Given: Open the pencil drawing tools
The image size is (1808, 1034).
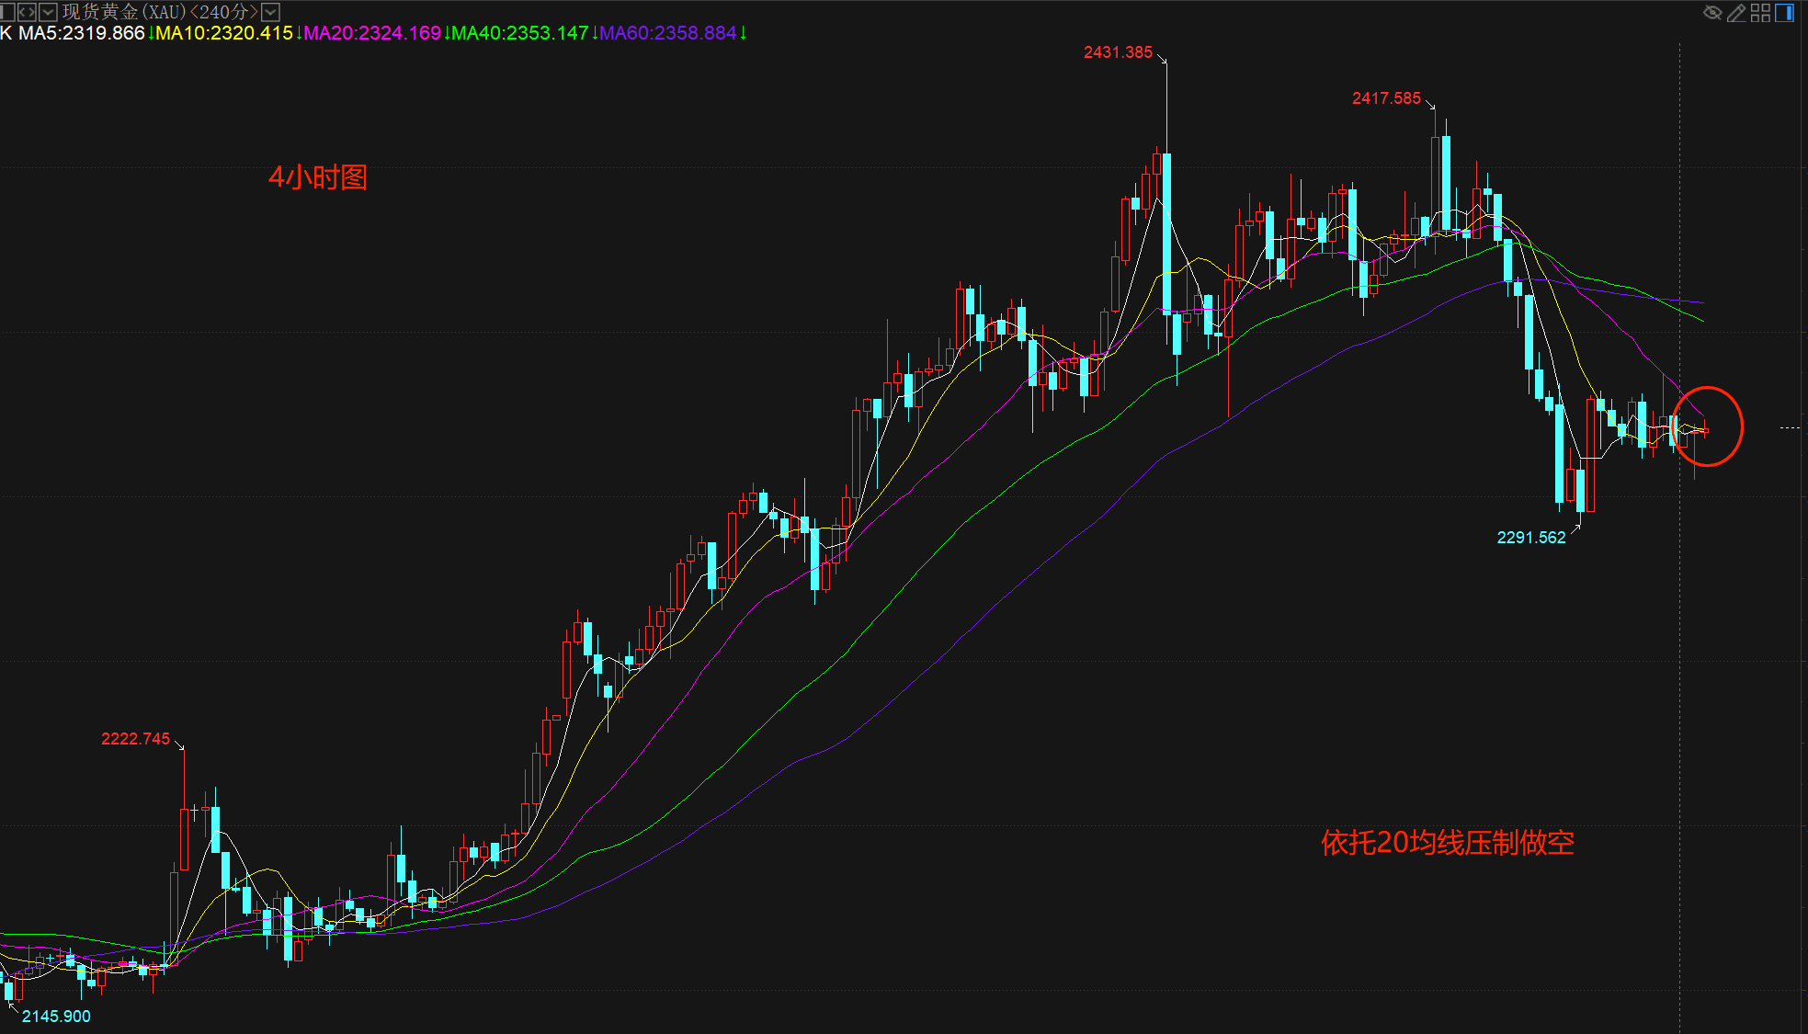Looking at the screenshot, I should 1736,12.
